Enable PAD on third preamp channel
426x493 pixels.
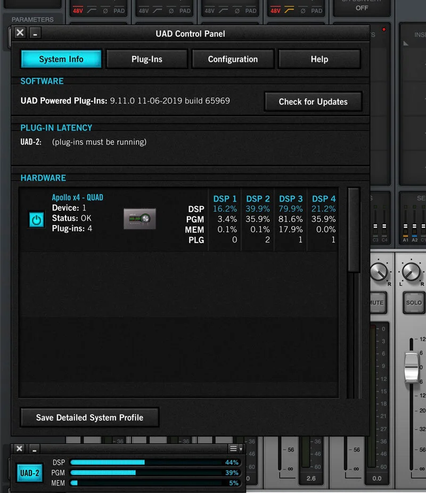tap(251, 11)
